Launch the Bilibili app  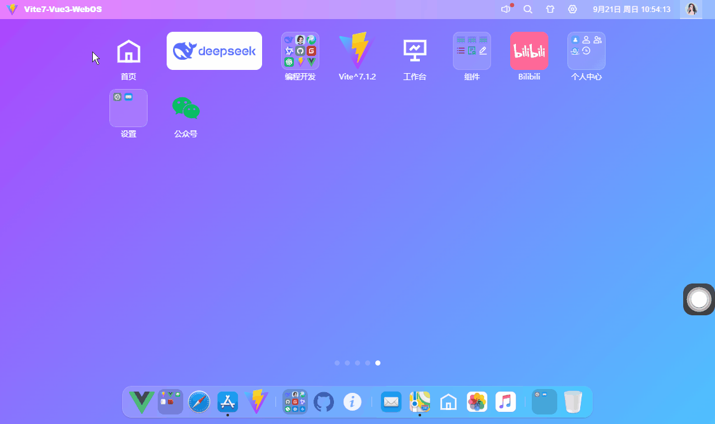[x=529, y=50]
